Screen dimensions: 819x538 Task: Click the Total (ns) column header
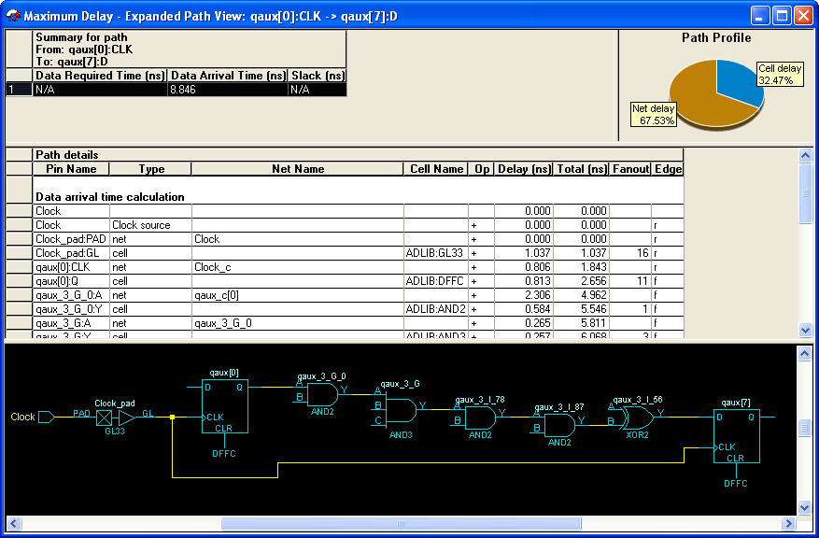point(582,169)
